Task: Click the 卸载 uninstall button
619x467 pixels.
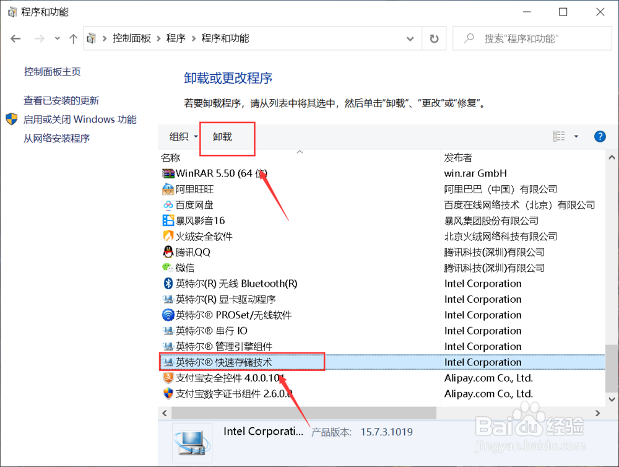Action: coord(222,137)
